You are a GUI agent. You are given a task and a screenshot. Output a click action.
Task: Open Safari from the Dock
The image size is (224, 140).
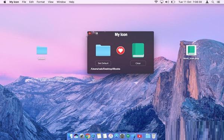click(93, 136)
